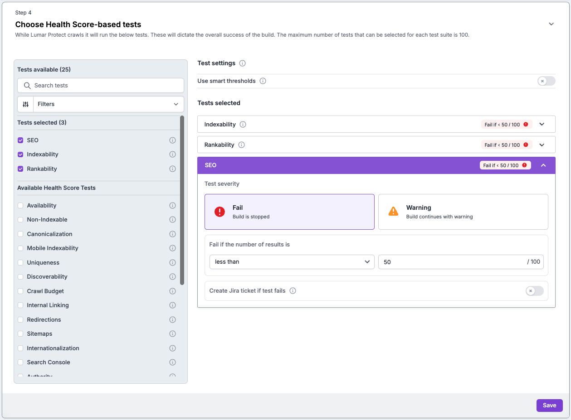Click the filter sliders icon
This screenshot has width=571, height=420.
25,104
